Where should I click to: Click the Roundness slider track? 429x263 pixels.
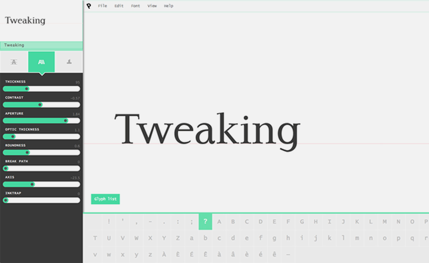[x=54, y=153]
